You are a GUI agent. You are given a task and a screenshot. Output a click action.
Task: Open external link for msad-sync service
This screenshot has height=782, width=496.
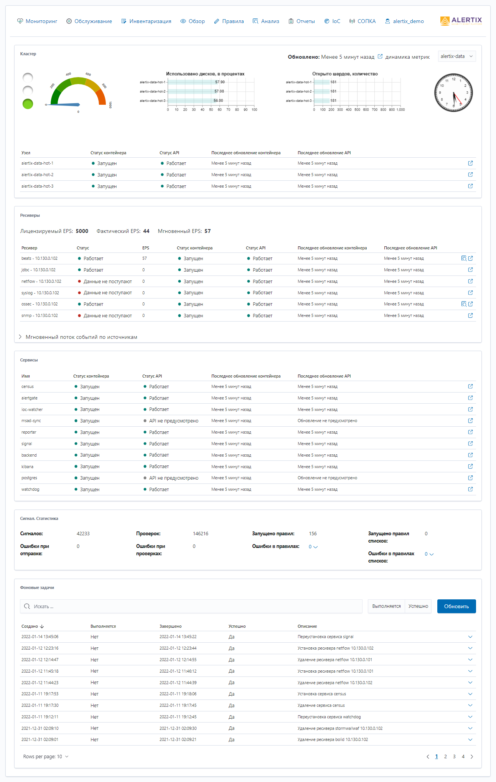coord(470,421)
